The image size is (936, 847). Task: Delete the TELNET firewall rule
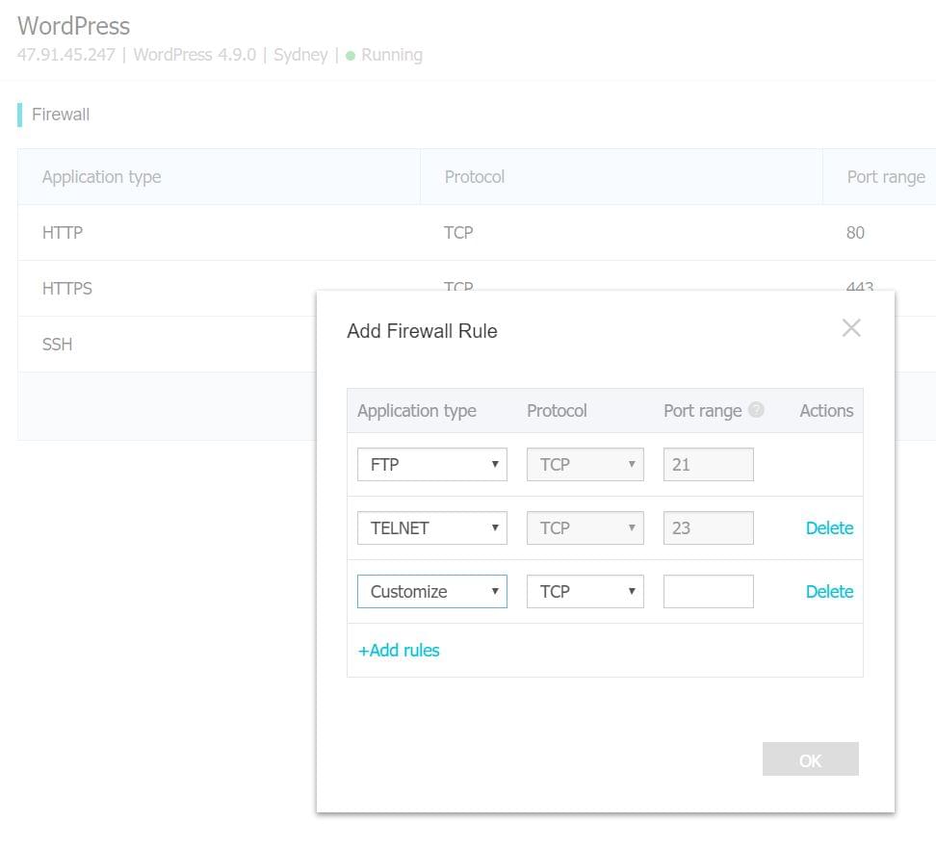pos(829,527)
